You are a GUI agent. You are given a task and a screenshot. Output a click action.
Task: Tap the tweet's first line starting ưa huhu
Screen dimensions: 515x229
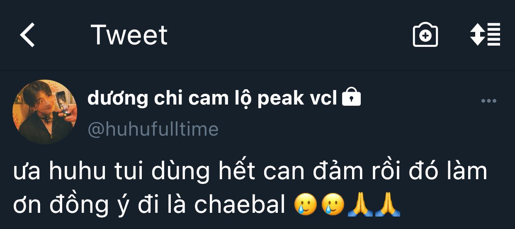tap(250, 172)
